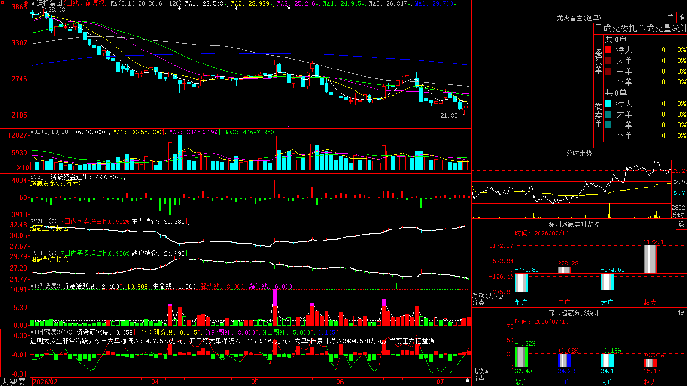Click the 主力持仓: 32.286 value

tap(158, 222)
